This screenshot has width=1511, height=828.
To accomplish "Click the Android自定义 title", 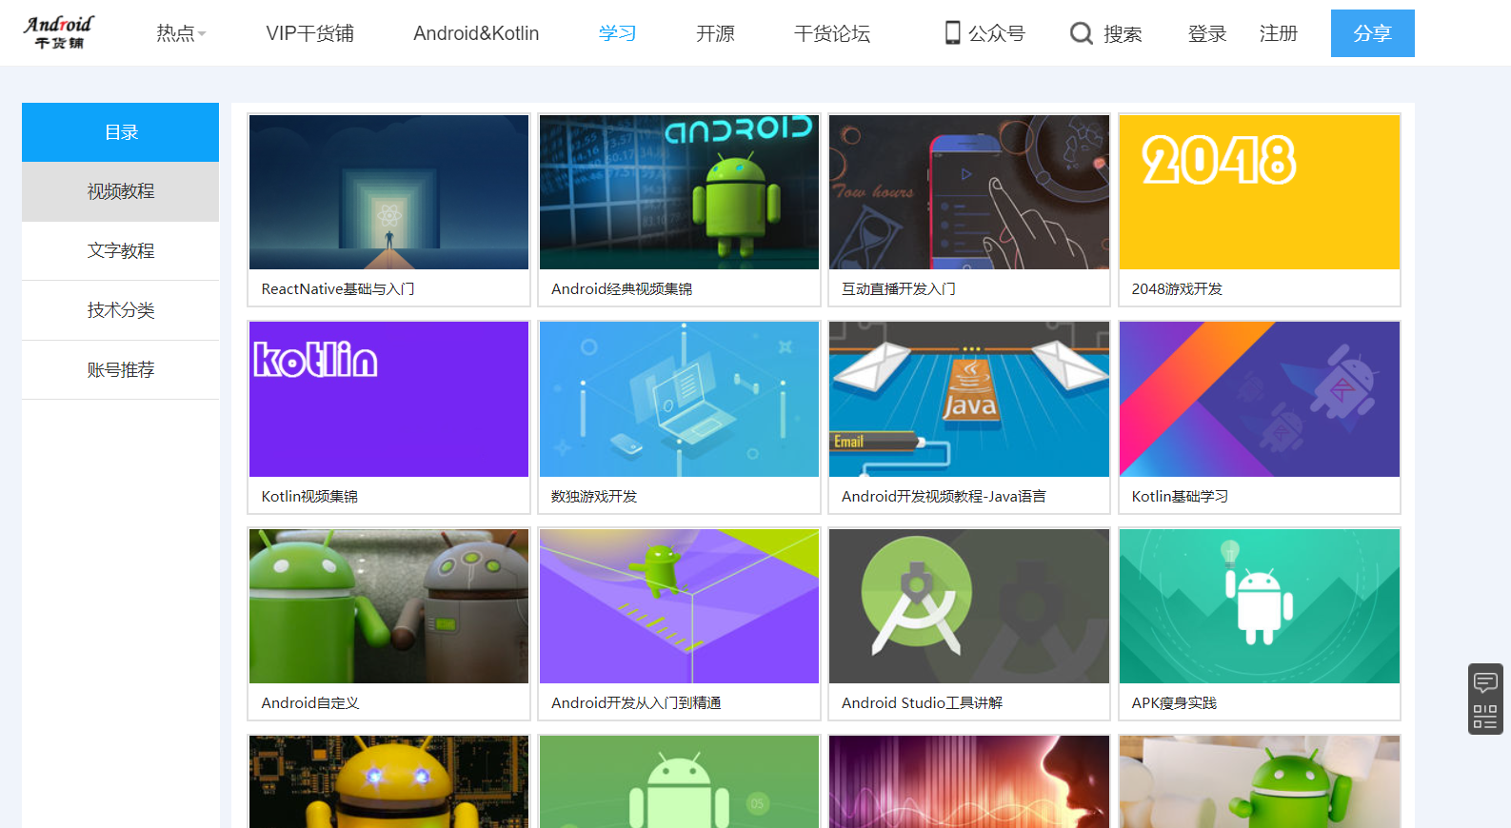I will [310, 703].
